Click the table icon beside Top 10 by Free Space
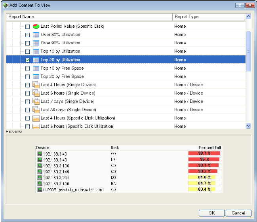Screen dimensions: 257x222 pos(36,68)
